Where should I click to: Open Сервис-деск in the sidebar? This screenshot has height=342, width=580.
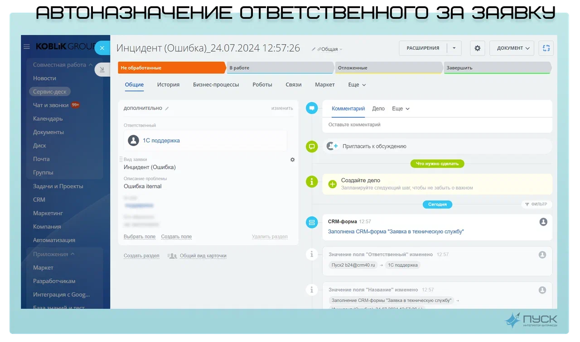(x=50, y=91)
